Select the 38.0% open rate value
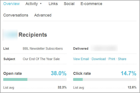This screenshot has width=140, height=93. [x=59, y=73]
